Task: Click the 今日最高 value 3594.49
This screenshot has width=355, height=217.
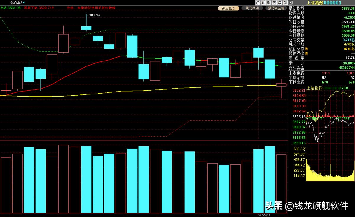Action: (348, 31)
